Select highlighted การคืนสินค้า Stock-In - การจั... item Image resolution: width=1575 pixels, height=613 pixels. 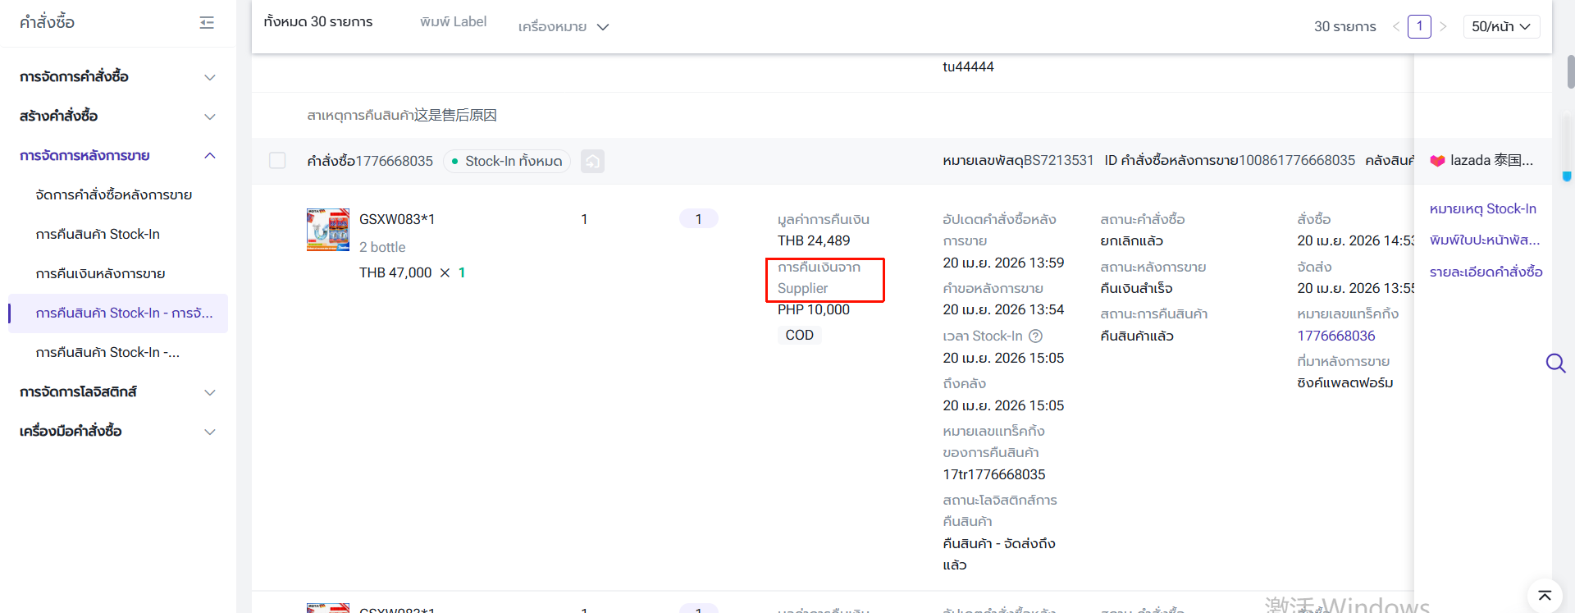coord(118,313)
